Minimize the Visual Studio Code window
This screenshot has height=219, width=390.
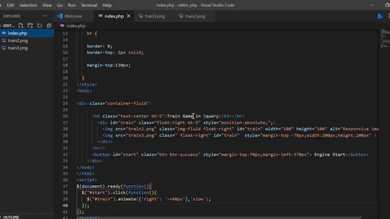pyautogui.click(x=372, y=5)
